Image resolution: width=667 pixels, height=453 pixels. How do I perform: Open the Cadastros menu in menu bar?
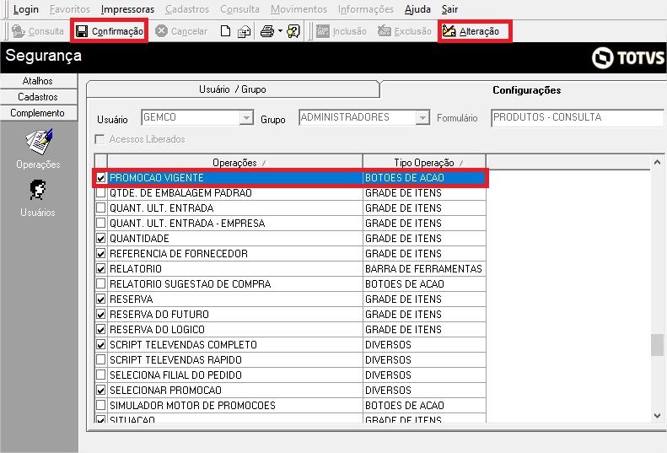(187, 9)
